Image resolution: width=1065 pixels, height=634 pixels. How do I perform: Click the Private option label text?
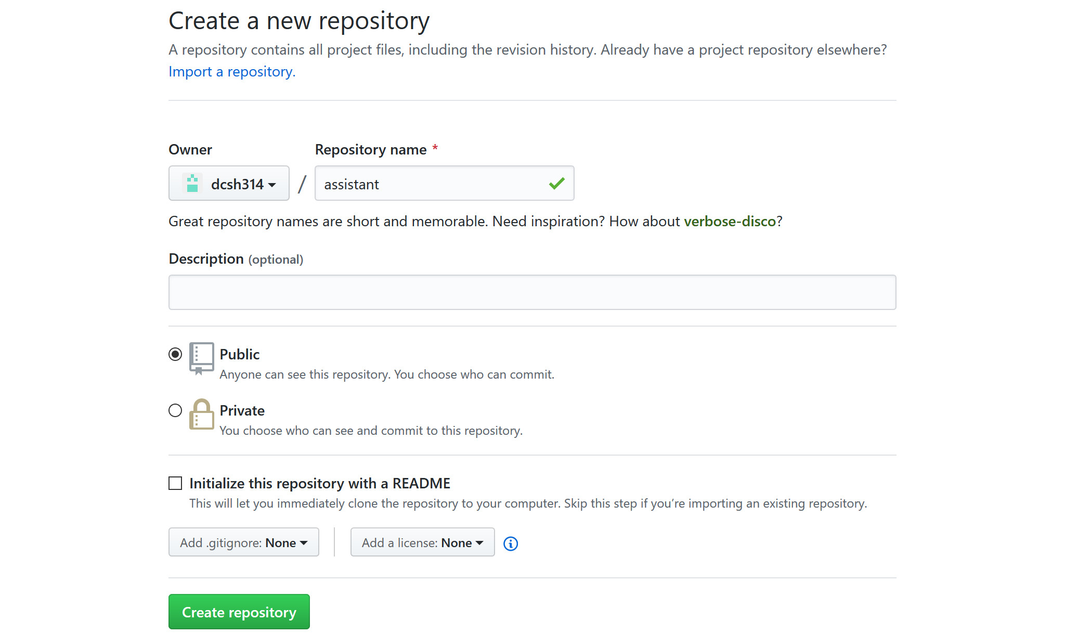[242, 410]
